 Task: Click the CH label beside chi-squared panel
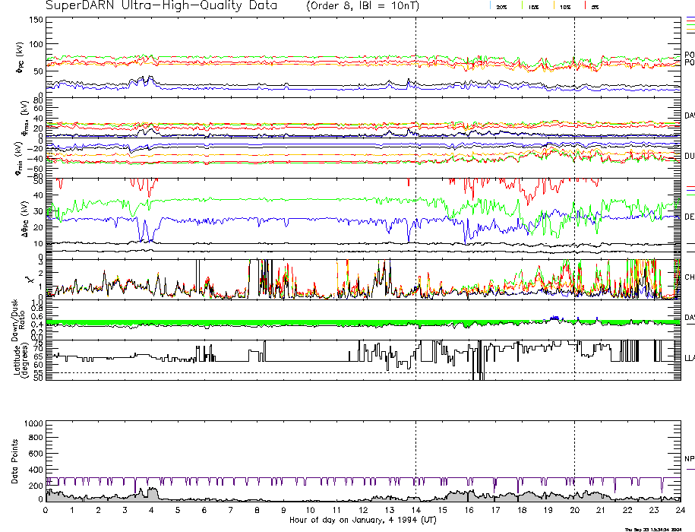pos(689,277)
